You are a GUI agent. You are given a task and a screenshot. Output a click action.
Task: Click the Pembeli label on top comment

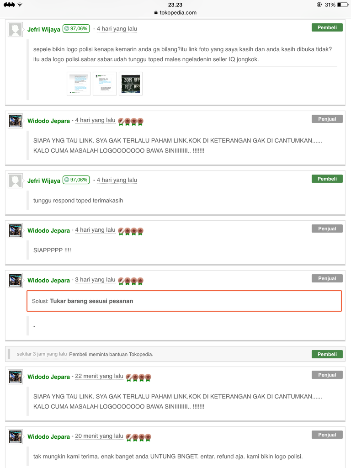click(327, 27)
